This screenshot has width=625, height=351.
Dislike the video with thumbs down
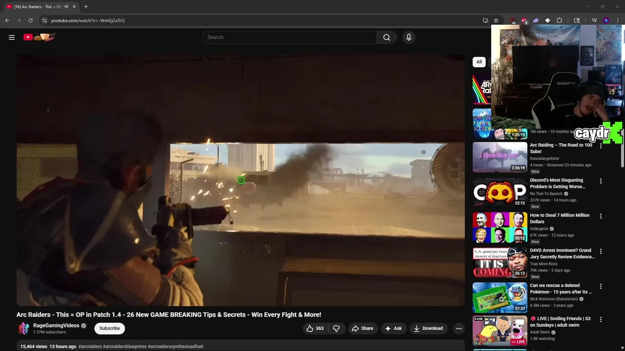pyautogui.click(x=336, y=329)
